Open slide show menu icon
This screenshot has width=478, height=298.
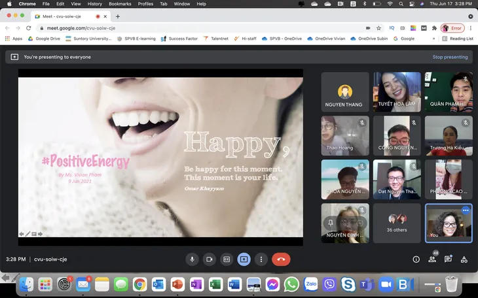tap(34, 234)
